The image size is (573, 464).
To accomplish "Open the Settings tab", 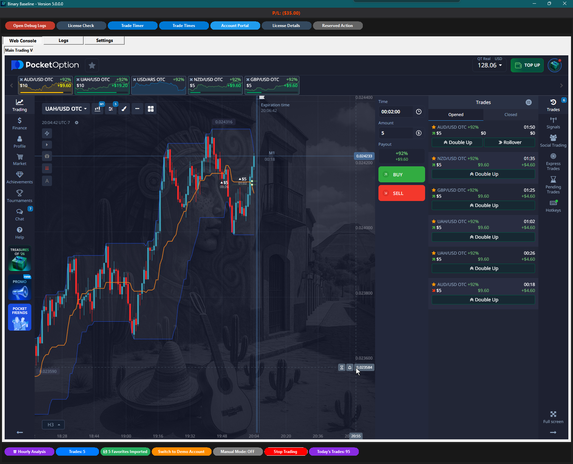I will click(104, 41).
